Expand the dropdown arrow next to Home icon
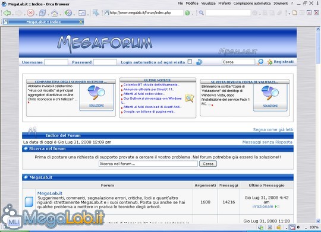Viewport: 321px width, 232px height. [61, 14]
